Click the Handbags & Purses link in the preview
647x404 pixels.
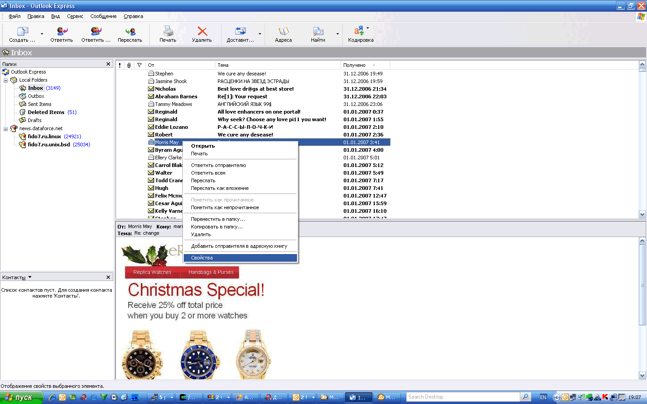point(211,272)
